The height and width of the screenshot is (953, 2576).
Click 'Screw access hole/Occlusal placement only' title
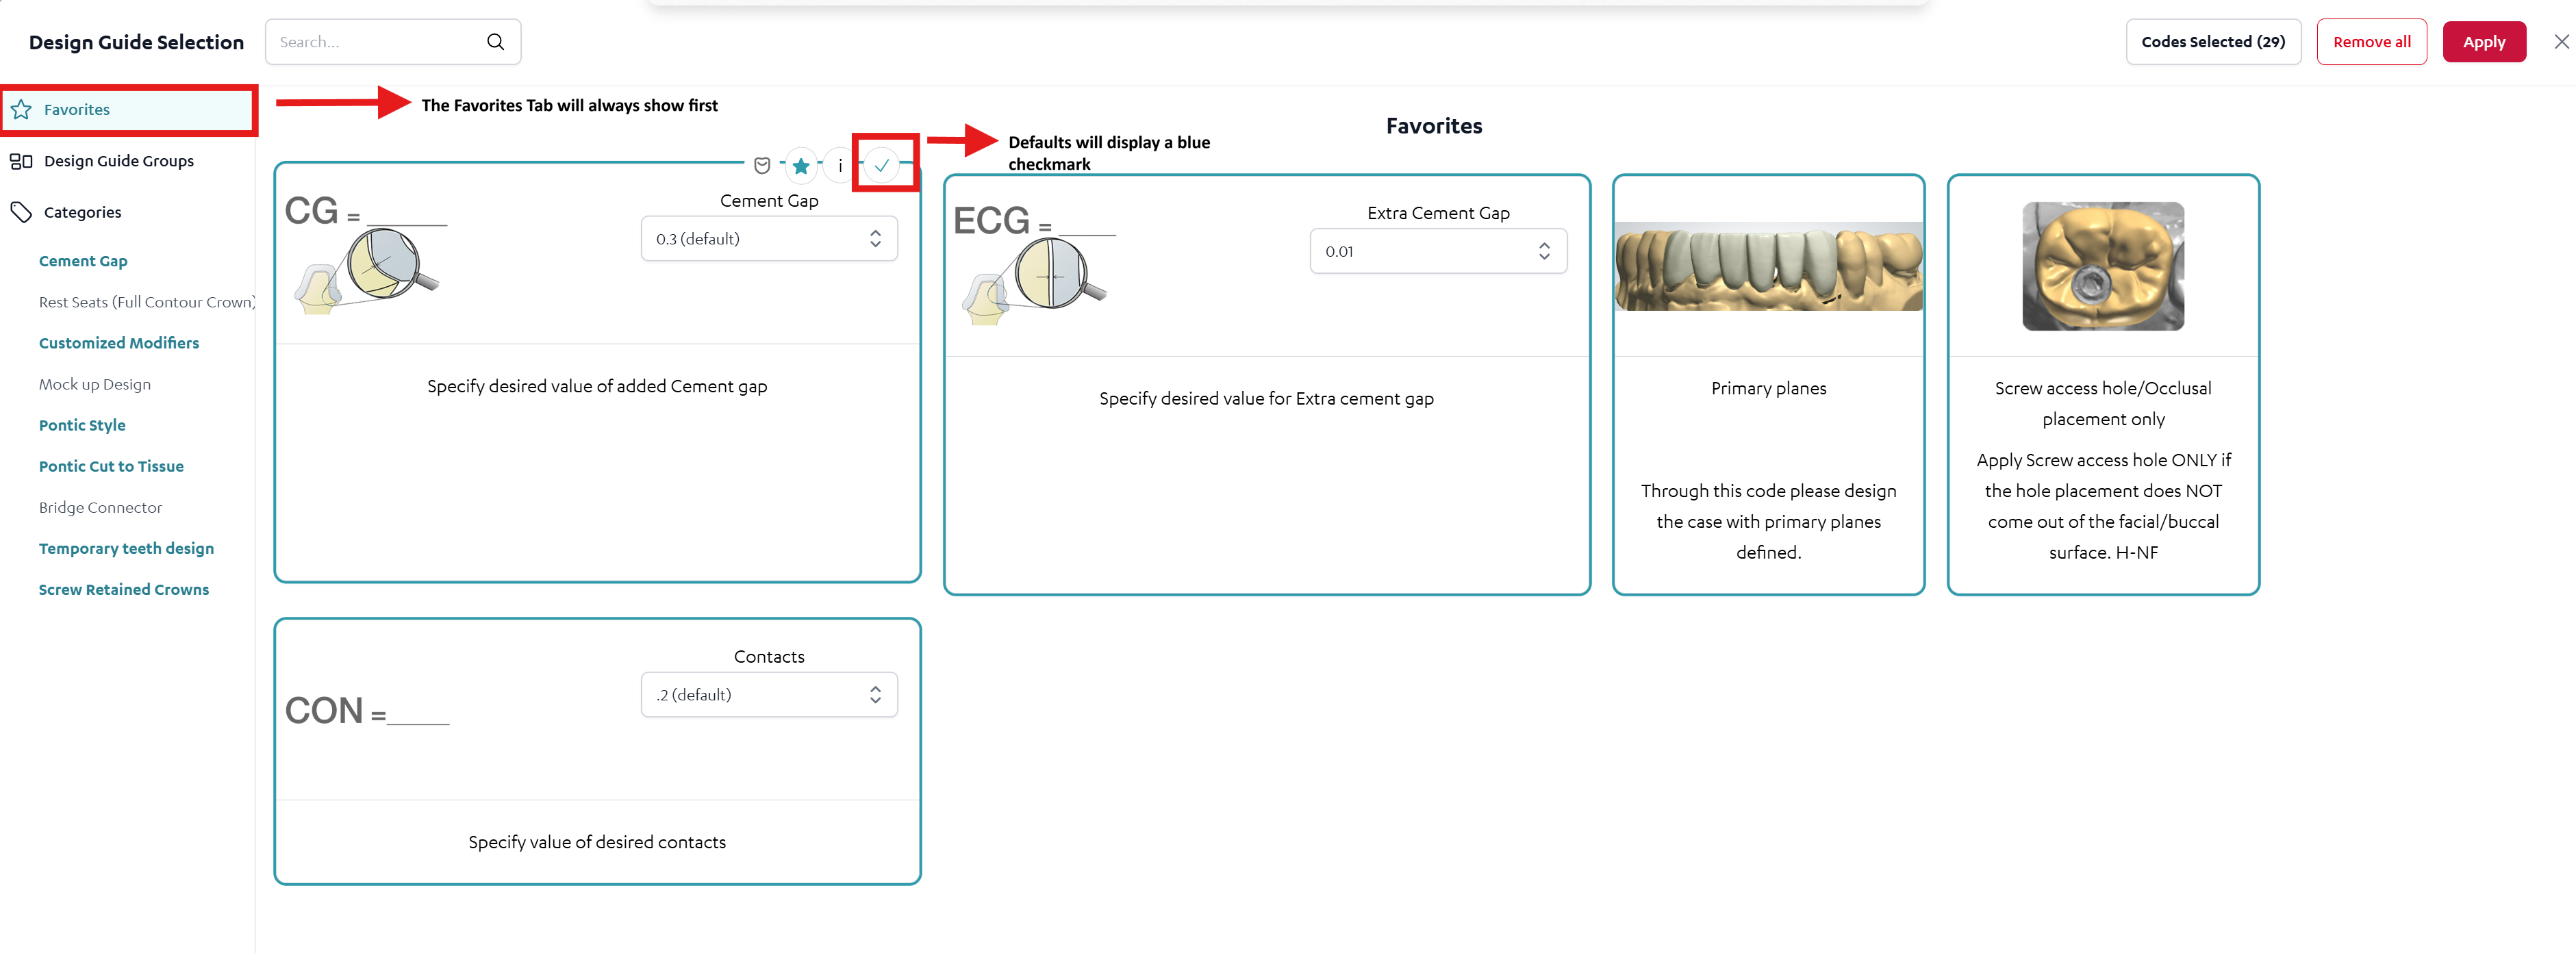(x=2102, y=403)
